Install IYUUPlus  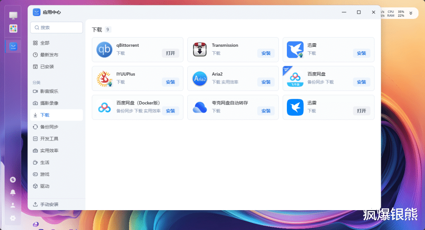pyautogui.click(x=170, y=82)
